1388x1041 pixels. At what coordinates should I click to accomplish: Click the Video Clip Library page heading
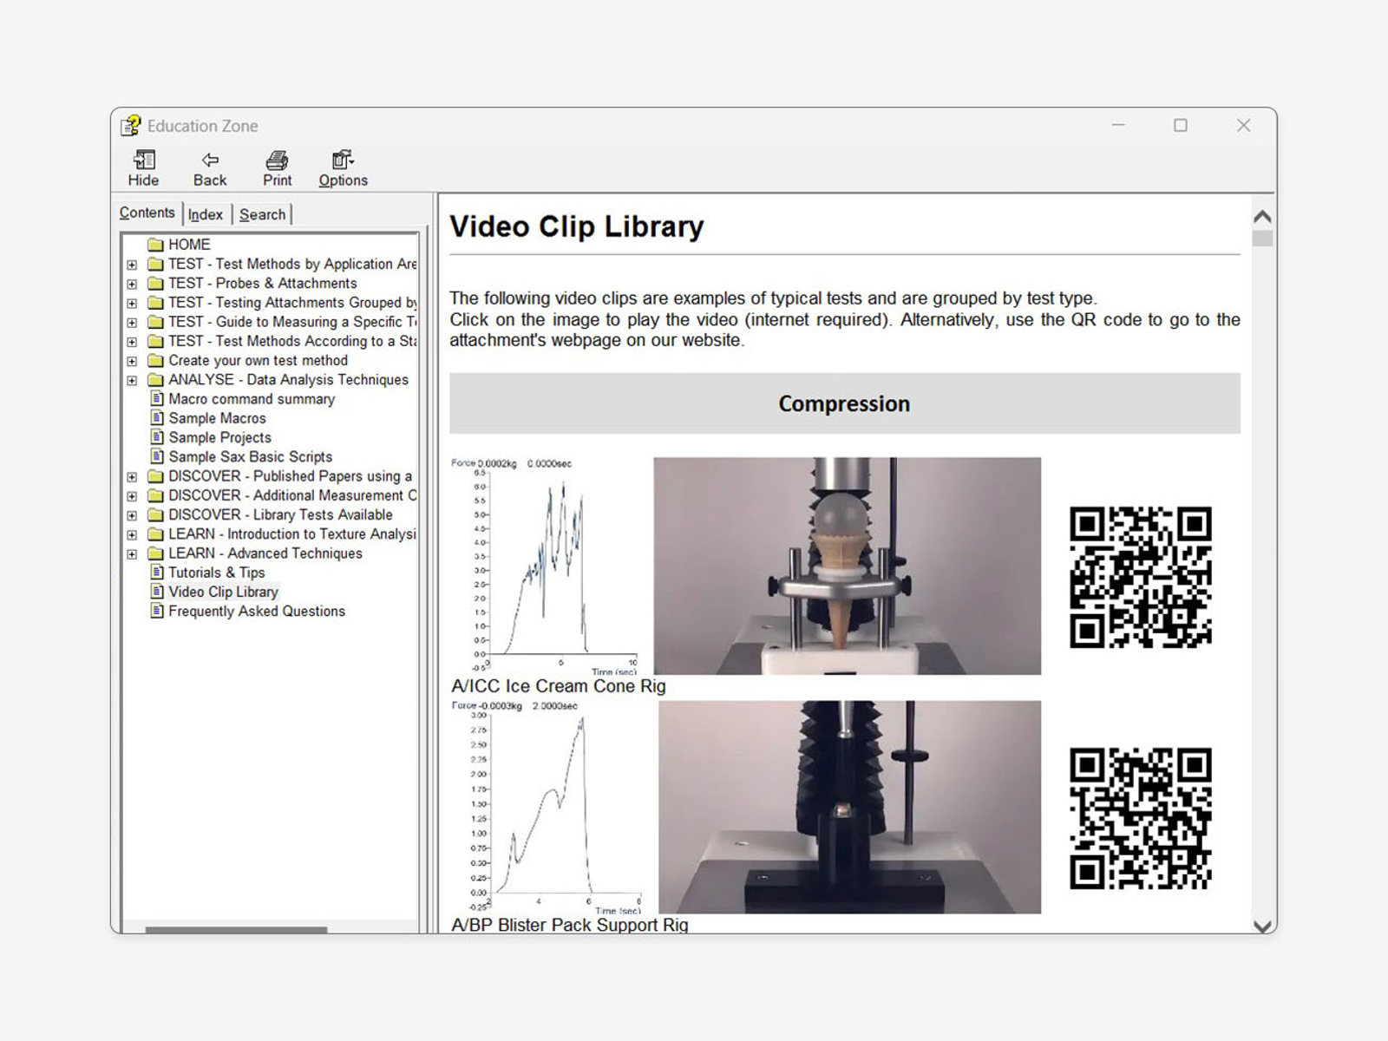coord(577,226)
